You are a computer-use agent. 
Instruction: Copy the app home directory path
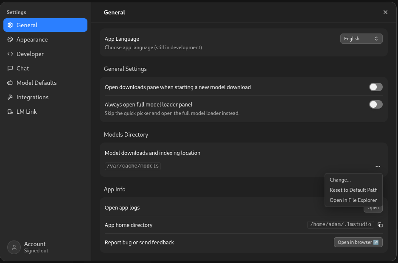click(380, 225)
